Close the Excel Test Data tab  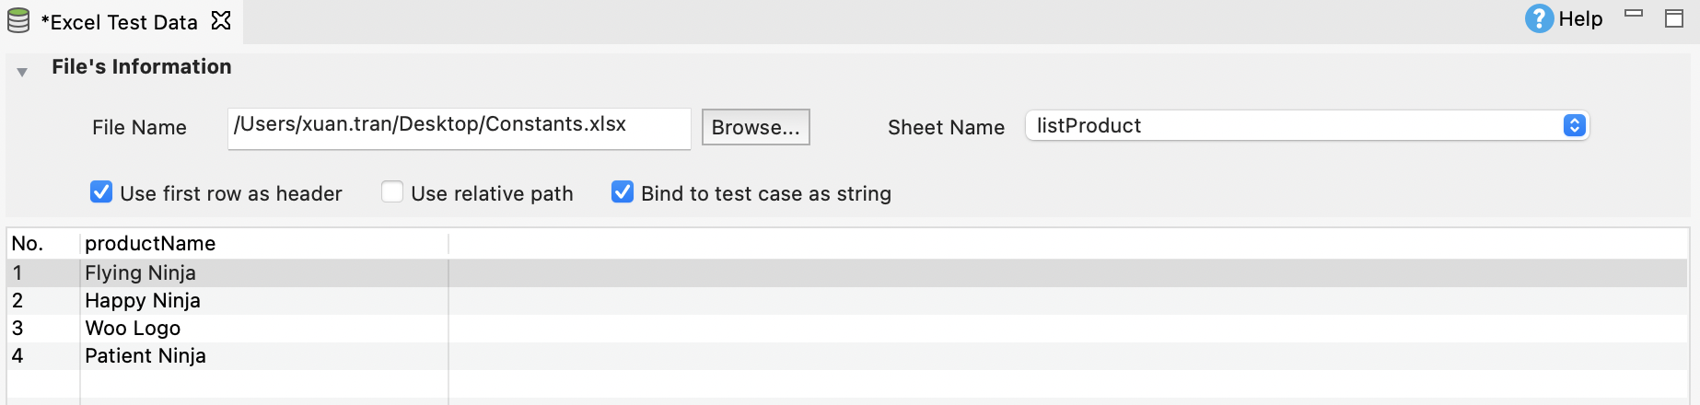pos(221,20)
